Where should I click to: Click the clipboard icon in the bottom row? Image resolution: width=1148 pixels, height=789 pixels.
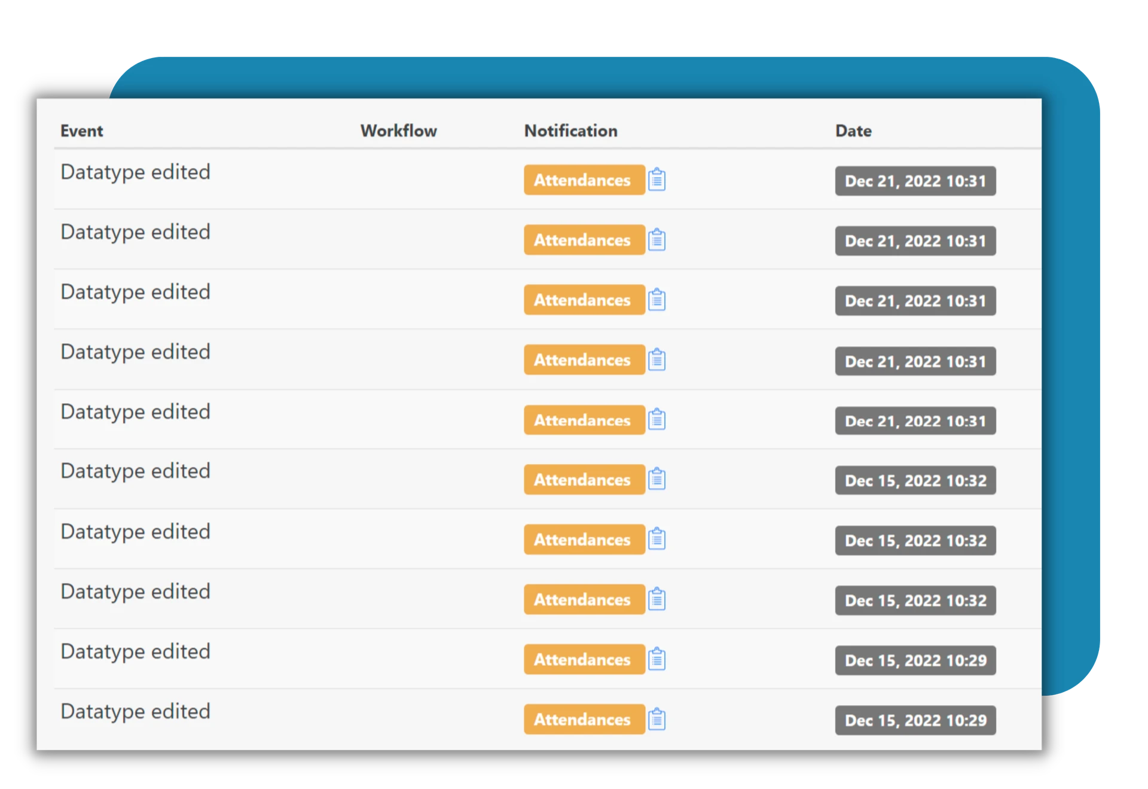coord(658,720)
